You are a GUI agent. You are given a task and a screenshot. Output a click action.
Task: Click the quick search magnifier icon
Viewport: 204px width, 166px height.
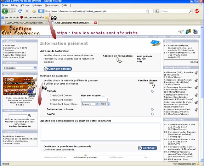click(x=29, y=115)
